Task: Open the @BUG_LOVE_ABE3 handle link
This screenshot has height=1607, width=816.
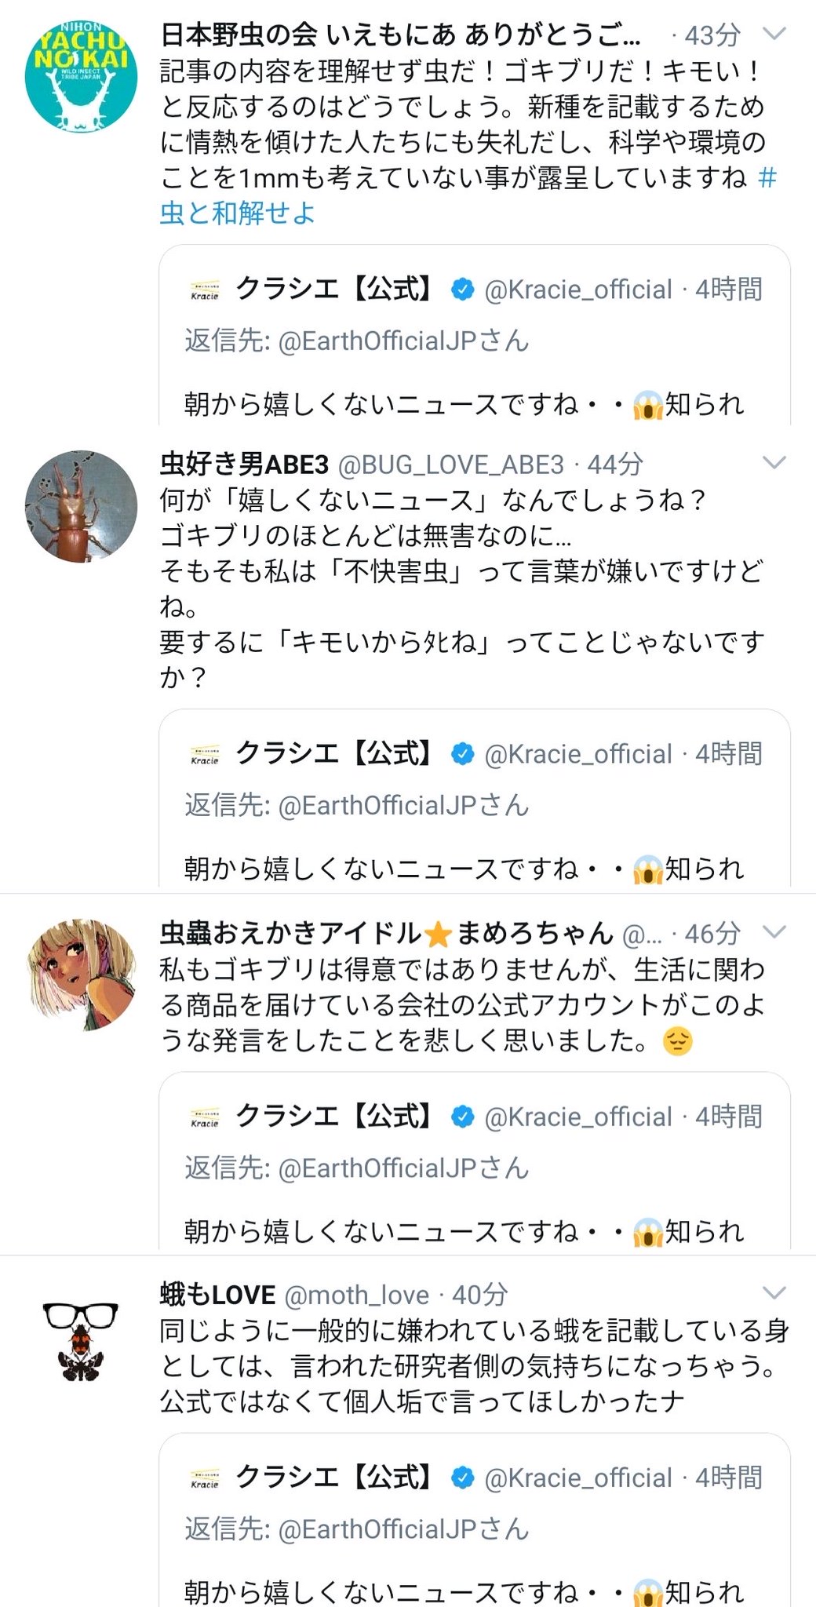Action: tap(450, 465)
